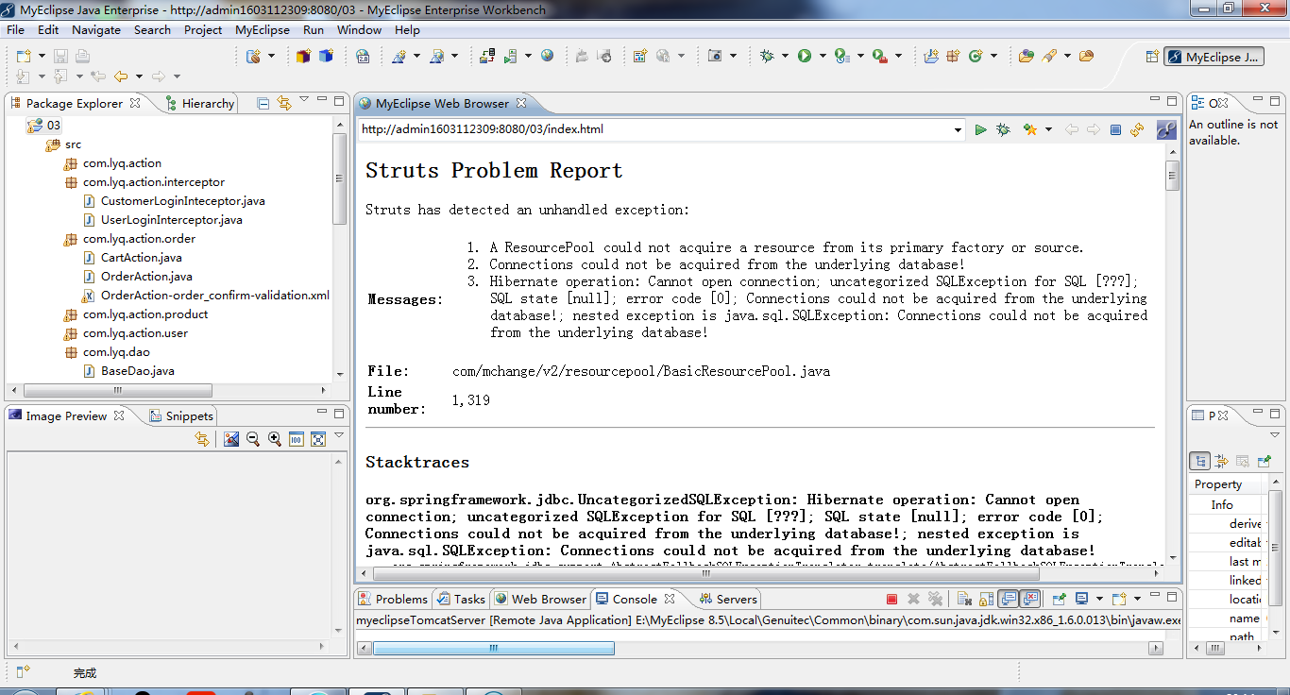
Task: Select the src folder
Action: (x=64, y=144)
